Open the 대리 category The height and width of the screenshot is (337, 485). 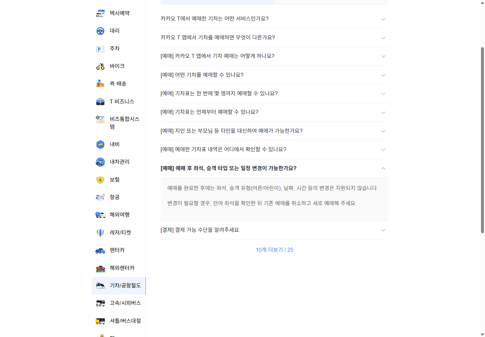pos(119,31)
